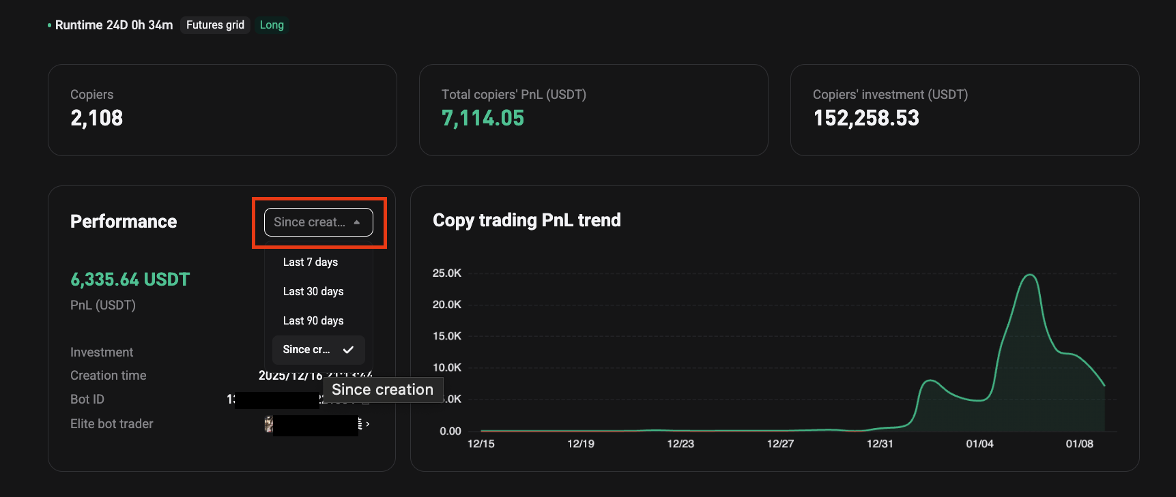Click the Copiers card label
Screen dimensions: 1176x497
click(91, 95)
